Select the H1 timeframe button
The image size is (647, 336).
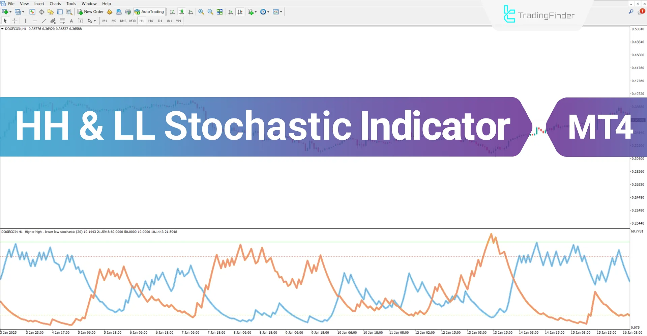click(x=142, y=21)
